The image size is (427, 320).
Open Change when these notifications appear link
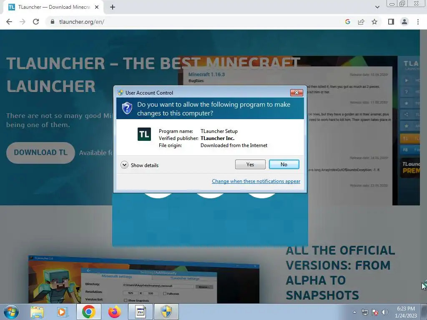256,181
